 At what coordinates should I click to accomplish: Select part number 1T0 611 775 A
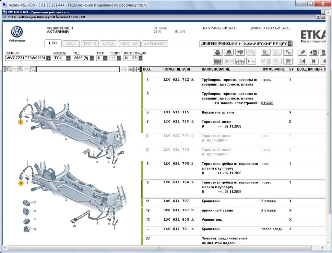[179, 121]
